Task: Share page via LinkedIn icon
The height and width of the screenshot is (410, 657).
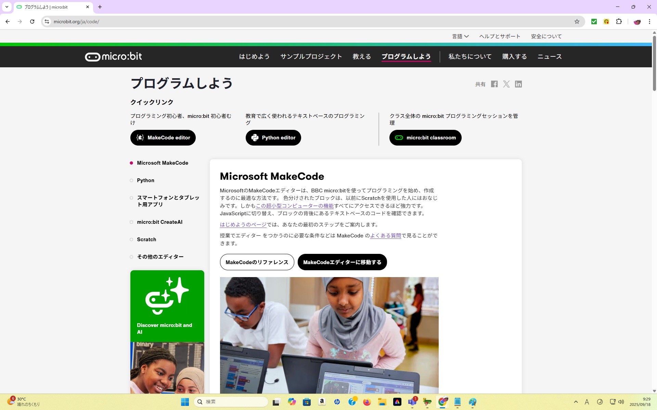Action: (x=518, y=84)
